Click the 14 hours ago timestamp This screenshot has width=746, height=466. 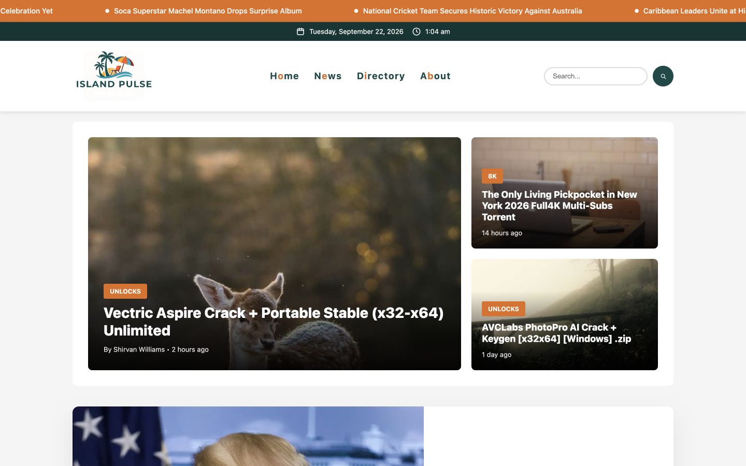point(502,233)
